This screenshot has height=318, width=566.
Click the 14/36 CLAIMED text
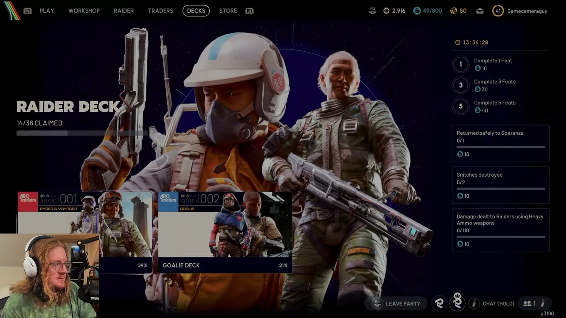39,123
